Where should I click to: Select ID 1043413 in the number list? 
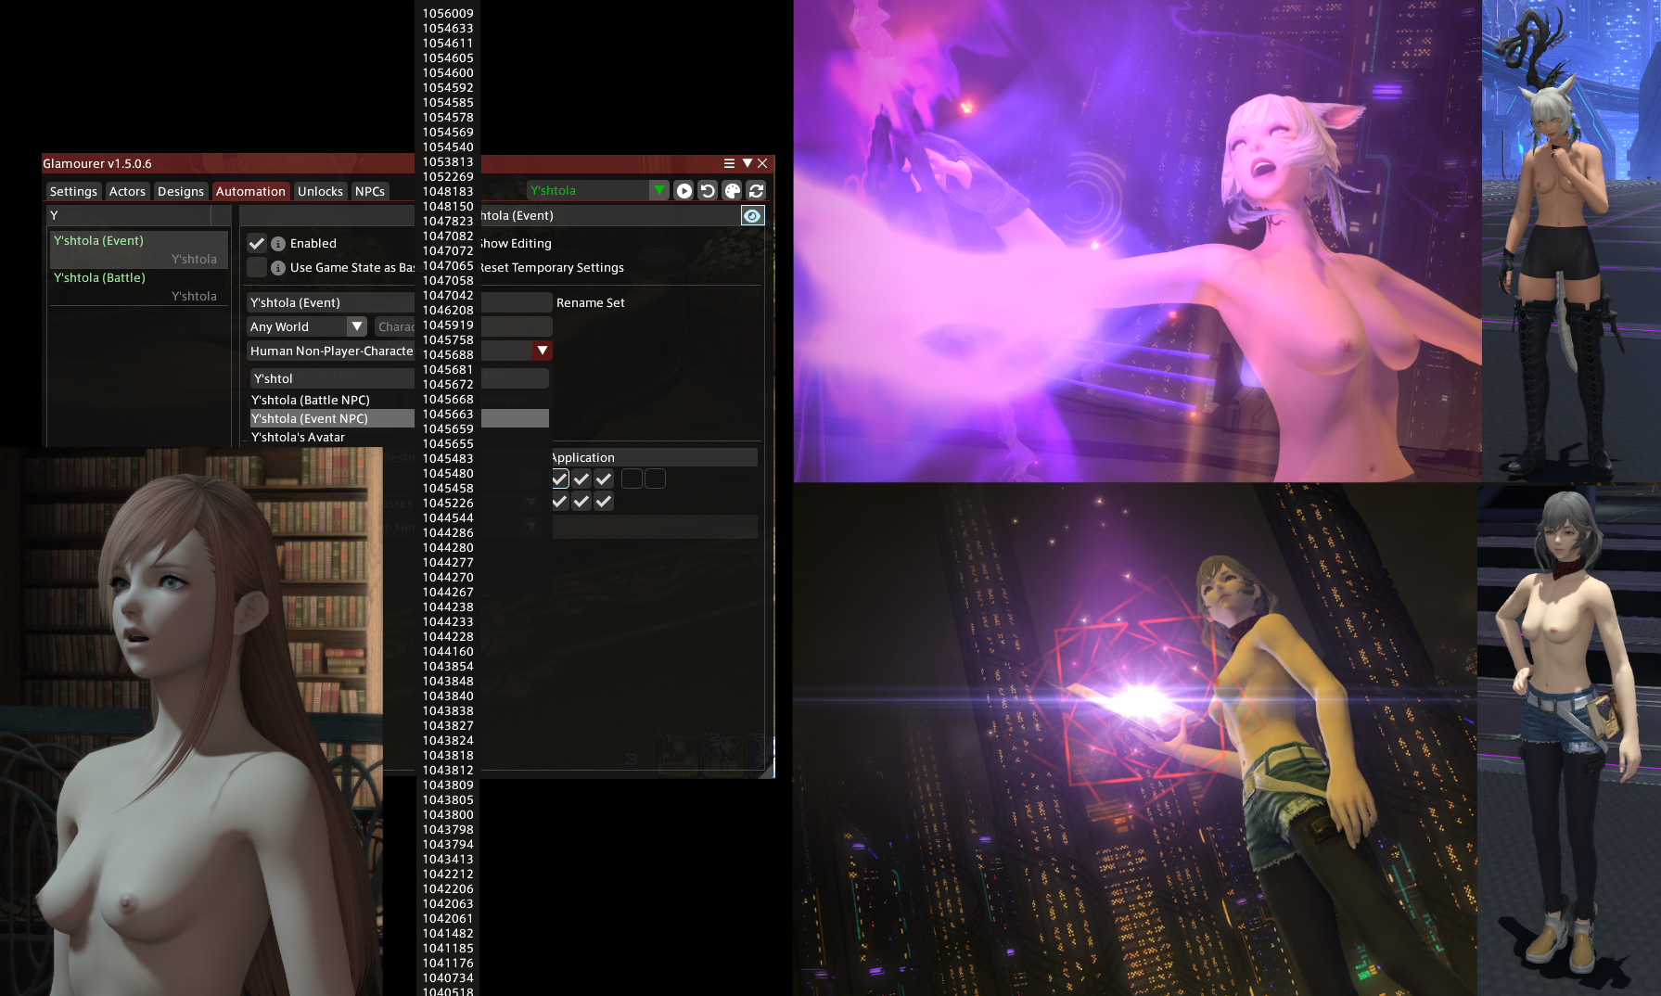448,859
